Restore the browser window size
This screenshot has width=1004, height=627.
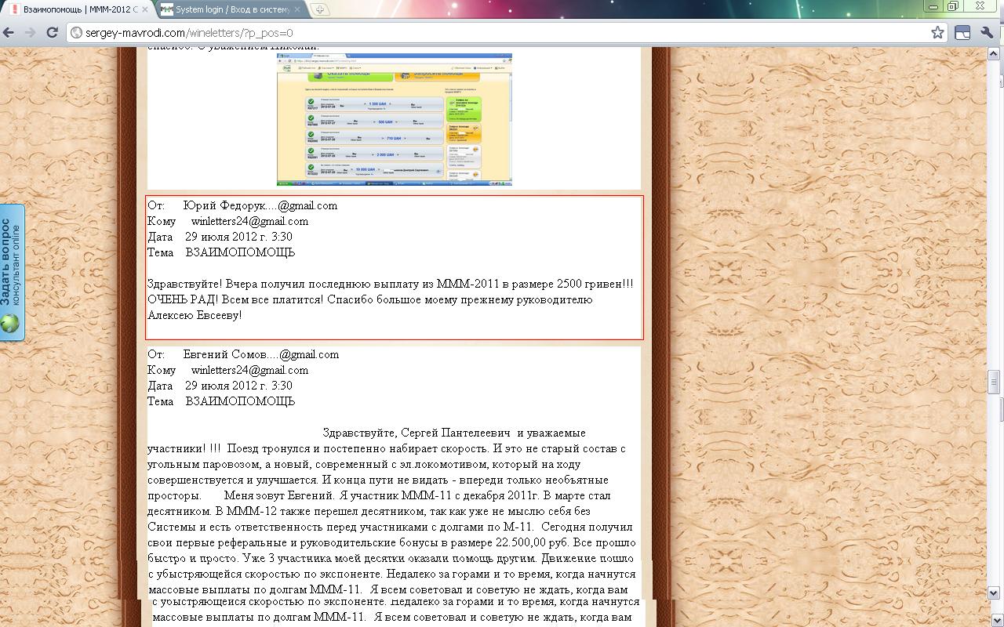point(954,6)
